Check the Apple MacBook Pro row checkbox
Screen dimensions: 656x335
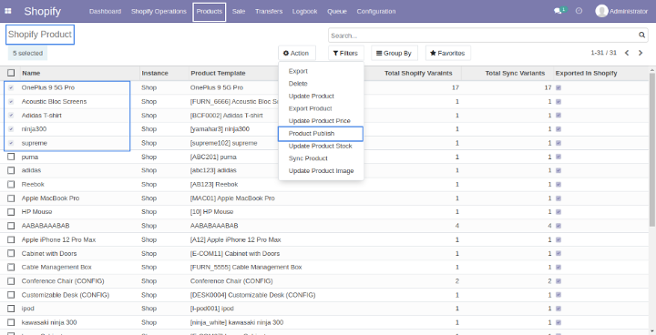tap(11, 198)
